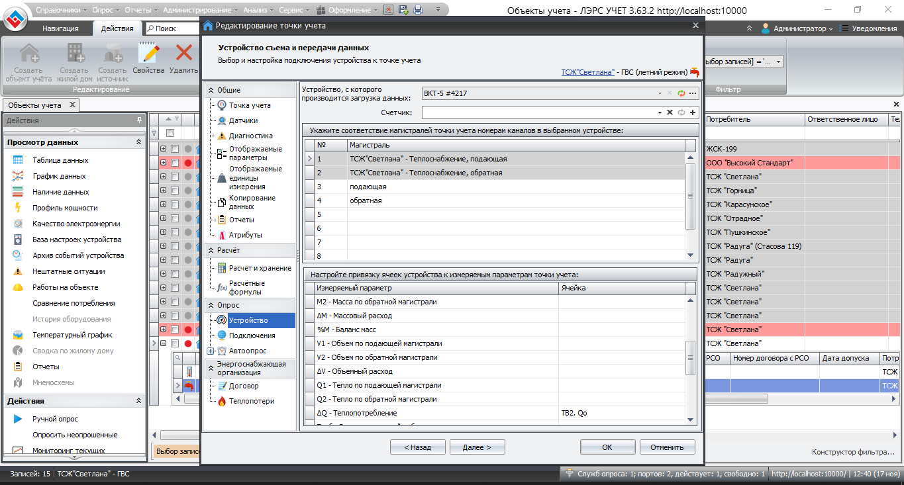This screenshot has width=904, height=485.
Task: Click the Далее > button
Action: coord(477,447)
